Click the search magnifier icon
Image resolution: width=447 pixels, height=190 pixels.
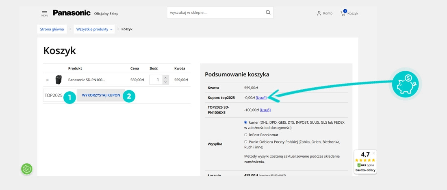(268, 12)
